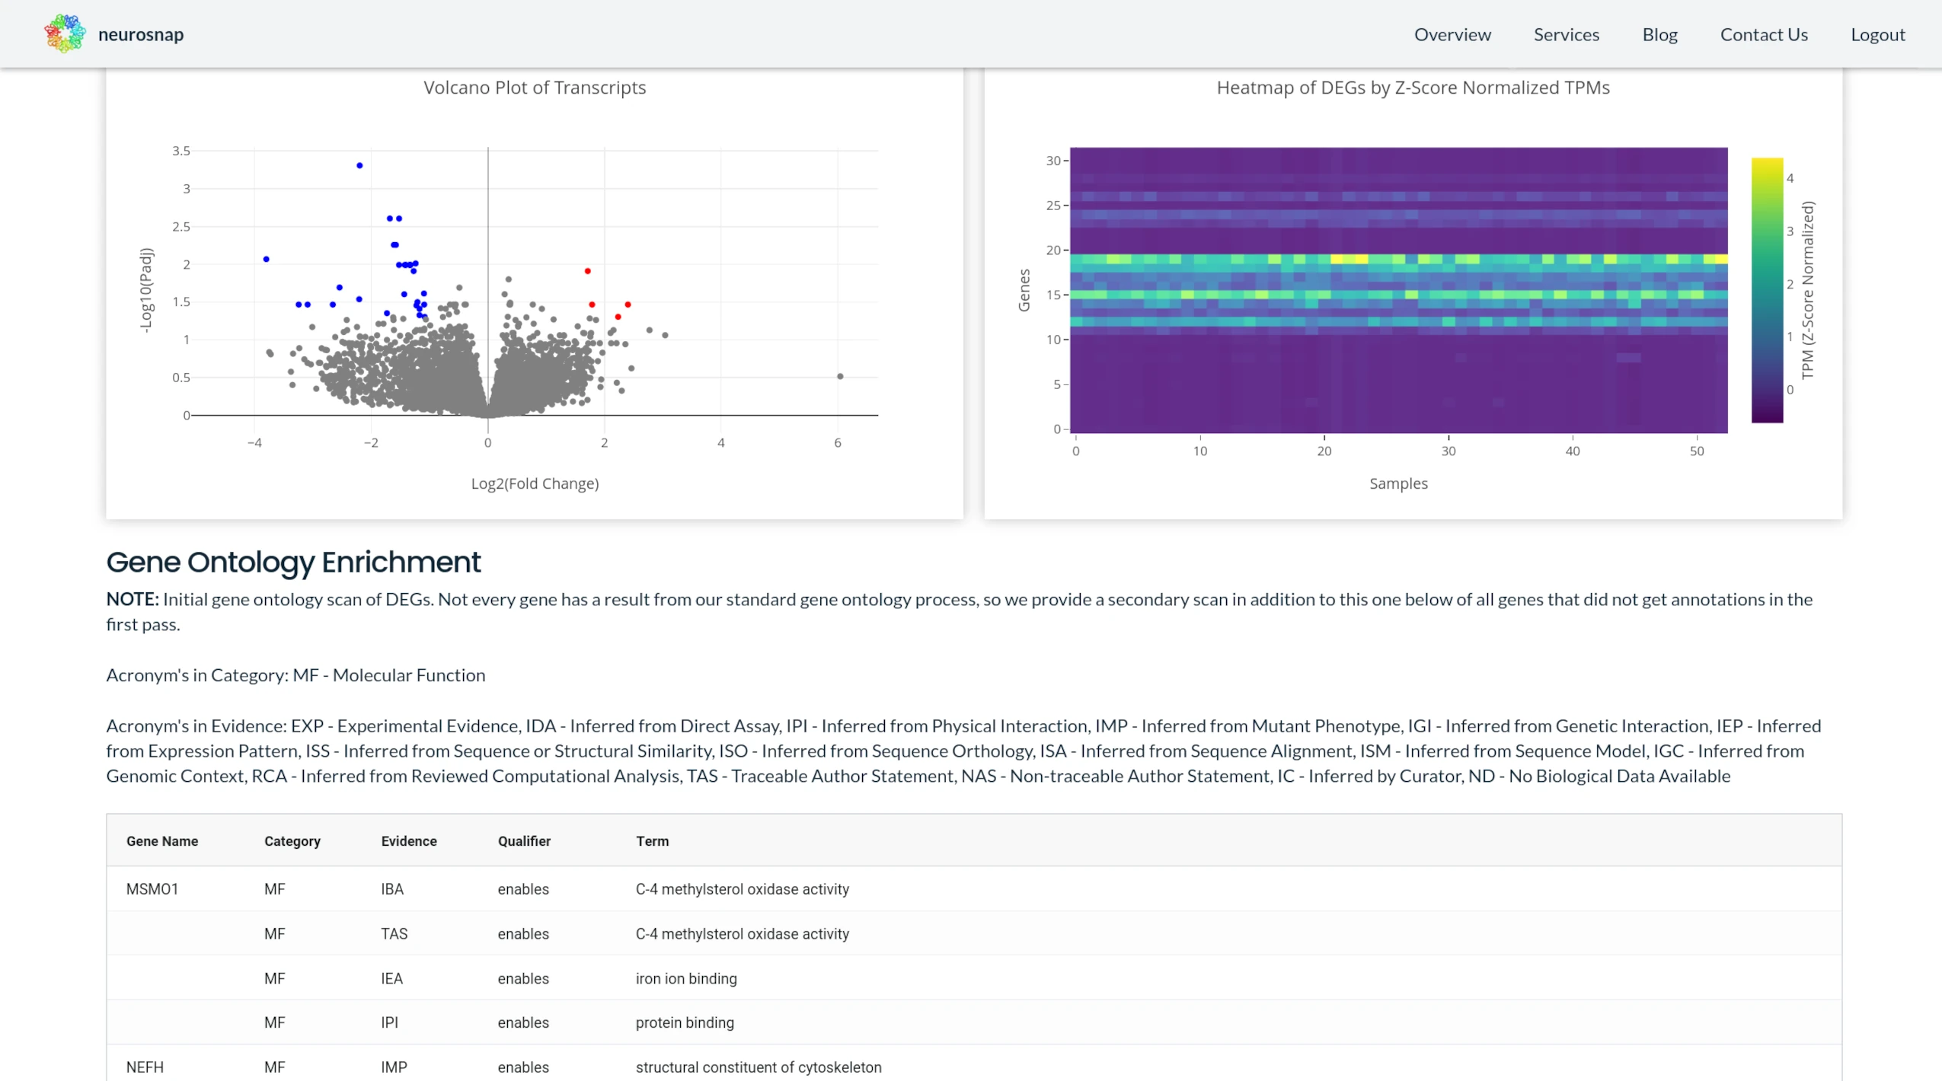Image resolution: width=1942 pixels, height=1081 pixels.
Task: Click the Contact Us link
Action: coord(1764,34)
